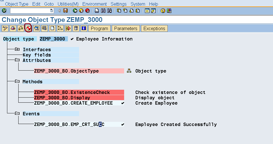Collapse the command field triangle arrow
Image resolution: width=273 pixels, height=144 pixels.
pyautogui.click(x=59, y=11)
